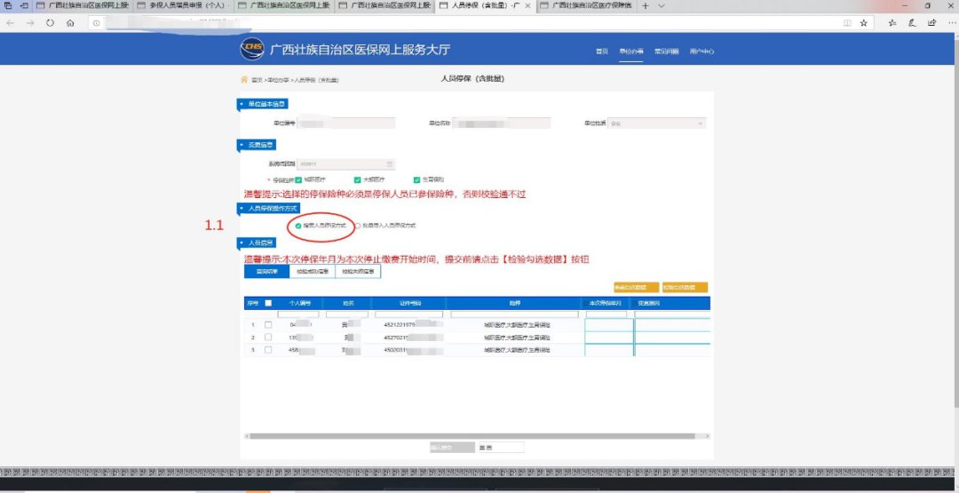Viewport: 959px width, 493px height.
Task: Click the 检验勾选数据 orange button
Action: pyautogui.click(x=685, y=288)
